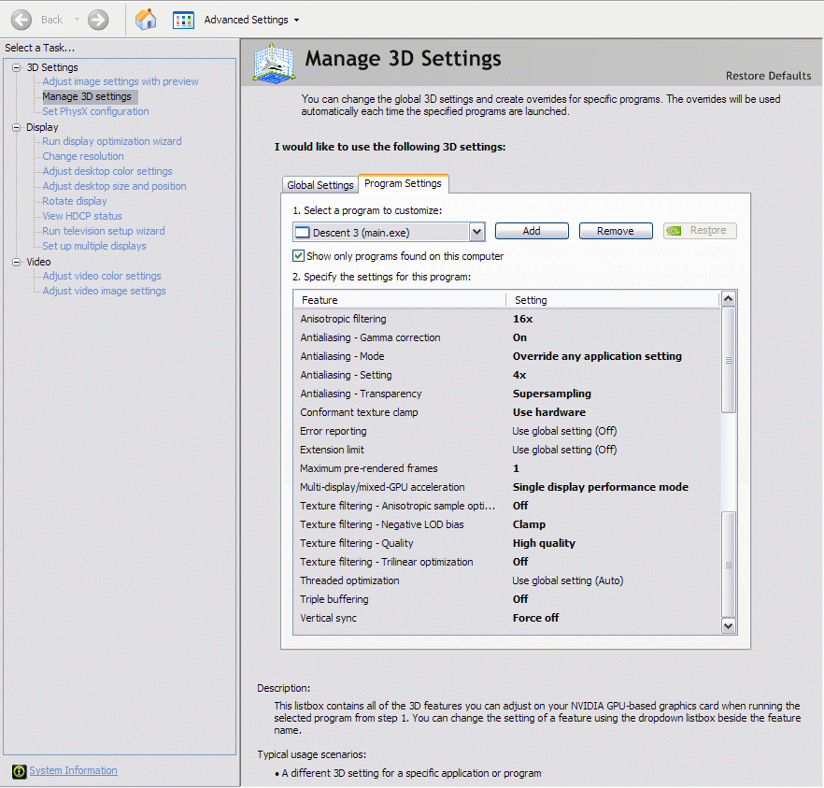Click the Remove button

pyautogui.click(x=616, y=231)
